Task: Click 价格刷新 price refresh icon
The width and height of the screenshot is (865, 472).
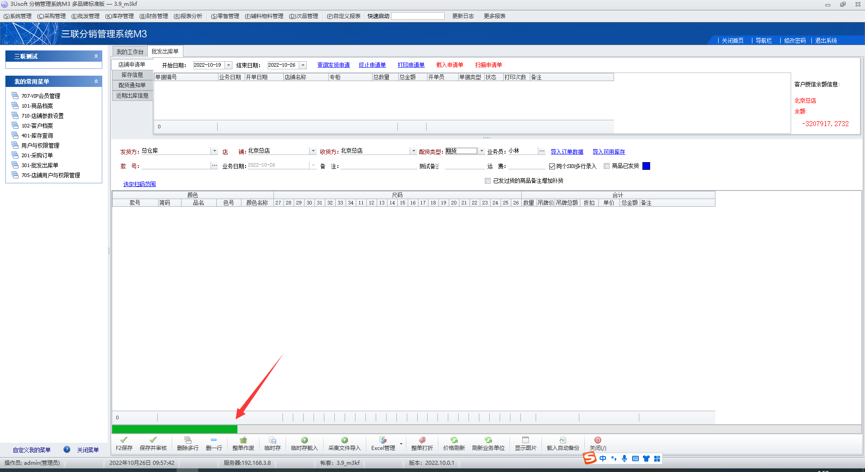Action: 454,440
